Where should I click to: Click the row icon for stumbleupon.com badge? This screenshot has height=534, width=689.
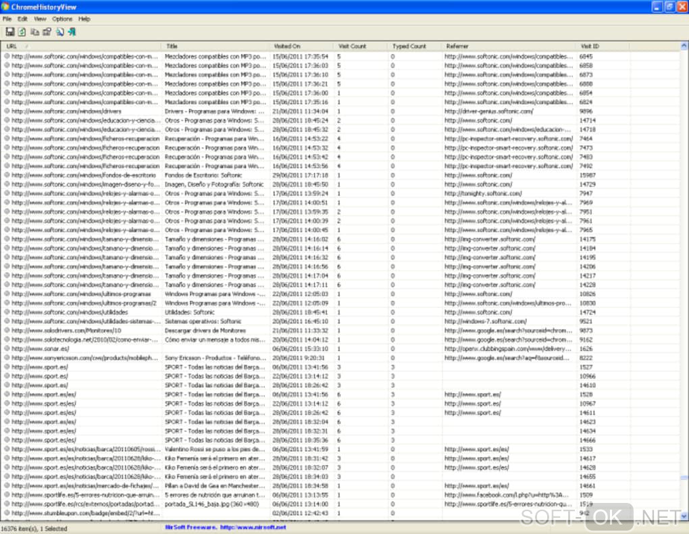[x=7, y=513]
